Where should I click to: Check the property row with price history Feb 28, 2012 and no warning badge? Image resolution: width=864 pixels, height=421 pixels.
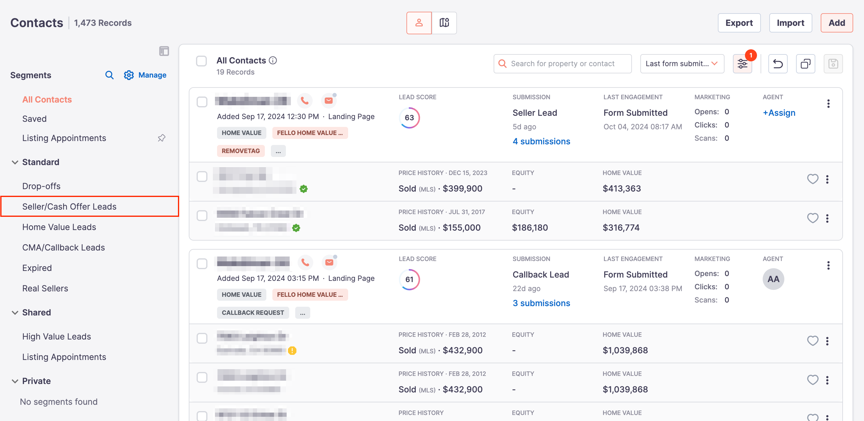[x=202, y=377]
